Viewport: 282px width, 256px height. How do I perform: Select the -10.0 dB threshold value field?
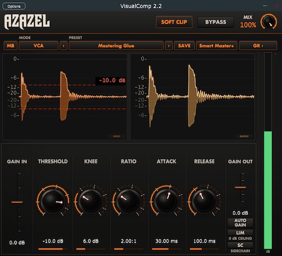click(53, 241)
